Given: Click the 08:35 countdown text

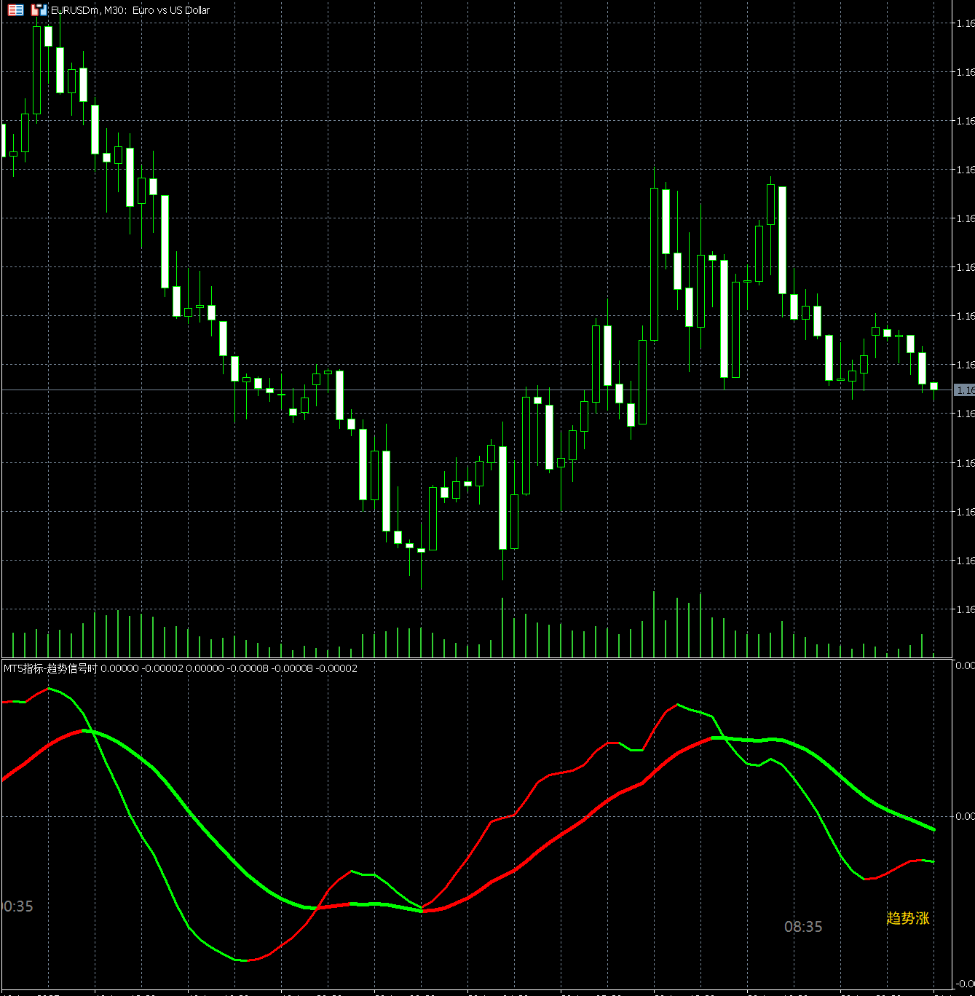Looking at the screenshot, I should (802, 927).
